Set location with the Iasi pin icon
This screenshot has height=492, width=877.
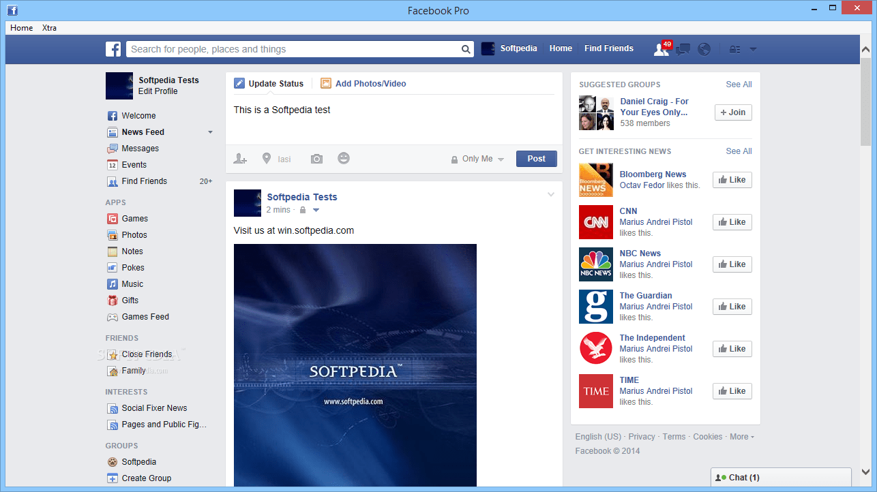[267, 158]
